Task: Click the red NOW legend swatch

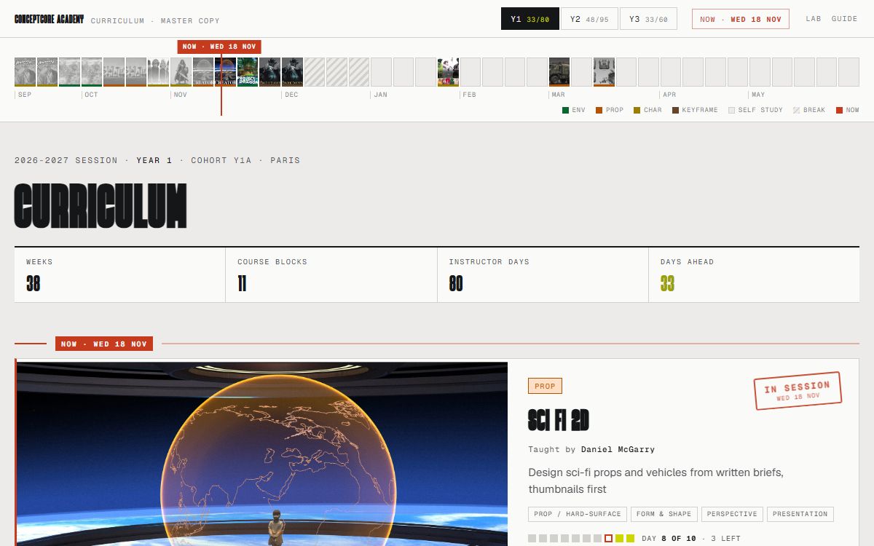Action: [x=839, y=110]
